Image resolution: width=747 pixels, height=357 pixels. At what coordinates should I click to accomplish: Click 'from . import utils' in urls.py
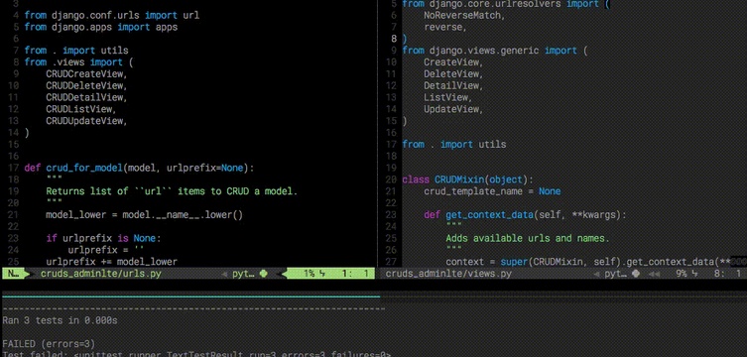point(76,51)
